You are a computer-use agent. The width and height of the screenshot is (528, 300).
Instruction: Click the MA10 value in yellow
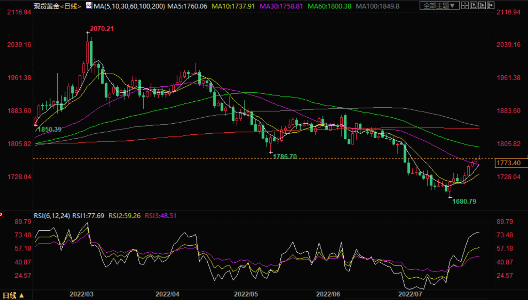tap(233, 6)
